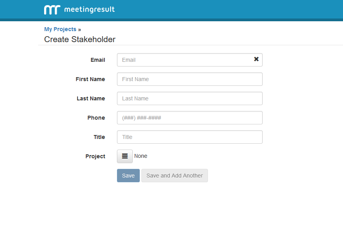Click the meetingresult logo icon
Screen dimensions: 343x235
(52, 10)
